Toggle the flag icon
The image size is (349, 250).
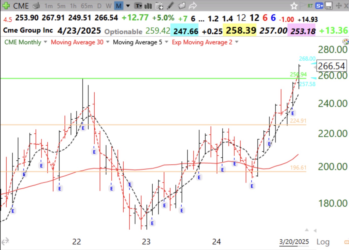point(303,6)
